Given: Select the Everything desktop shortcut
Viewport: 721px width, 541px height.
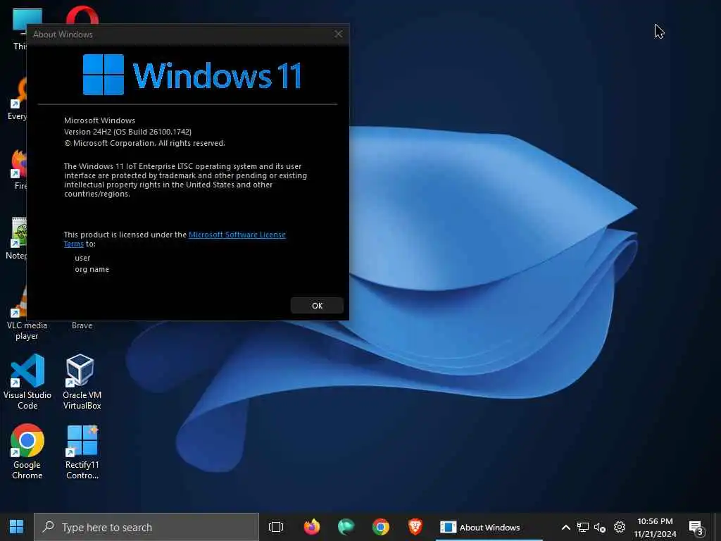Looking at the screenshot, I should [17, 99].
